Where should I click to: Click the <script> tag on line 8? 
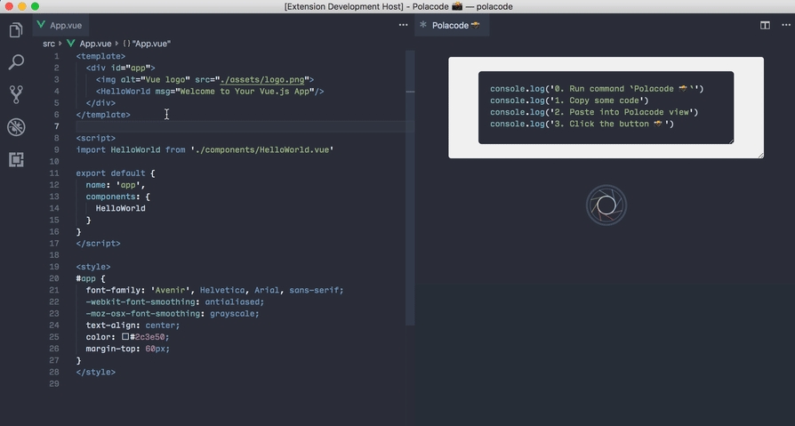(x=96, y=138)
